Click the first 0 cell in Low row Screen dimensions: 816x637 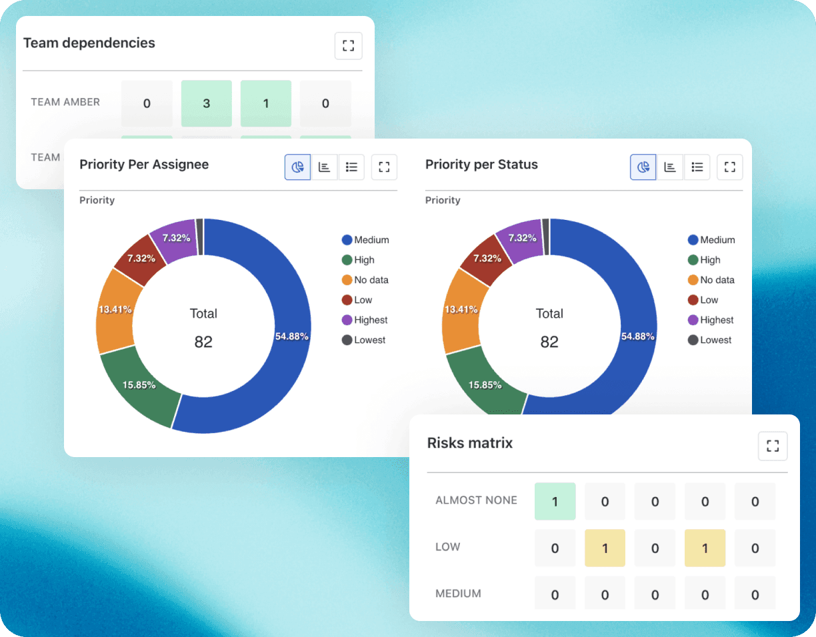pyautogui.click(x=555, y=548)
